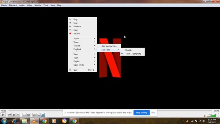This screenshot has width=220, height=124.
Task: Click system volume tray icon
Action: coord(203,121)
